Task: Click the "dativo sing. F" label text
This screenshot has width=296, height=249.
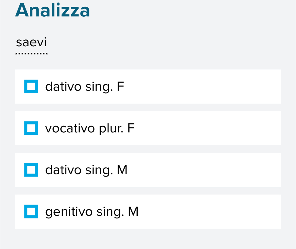Action: click(x=85, y=87)
